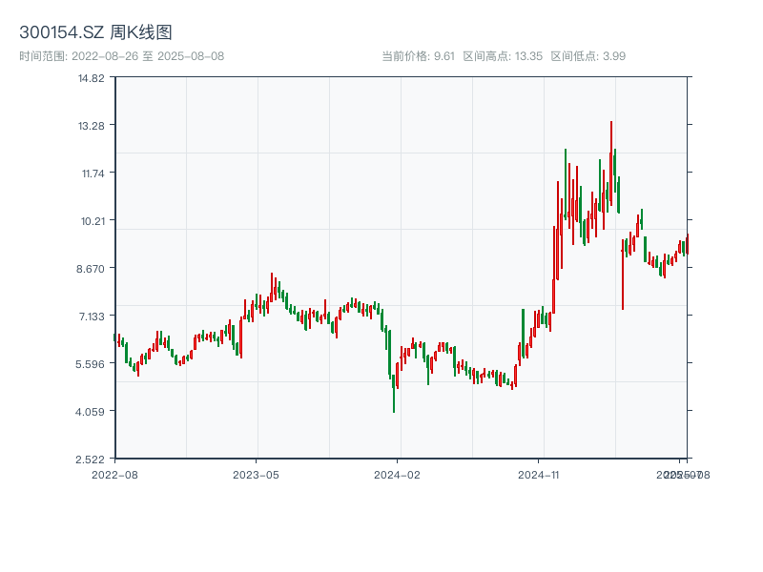Select the 时间范围 date range text
The width and height of the screenshot is (763, 572).
point(122,56)
